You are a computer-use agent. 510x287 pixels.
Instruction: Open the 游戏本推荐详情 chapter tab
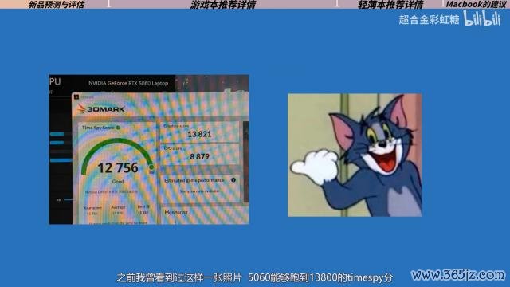coord(223,5)
